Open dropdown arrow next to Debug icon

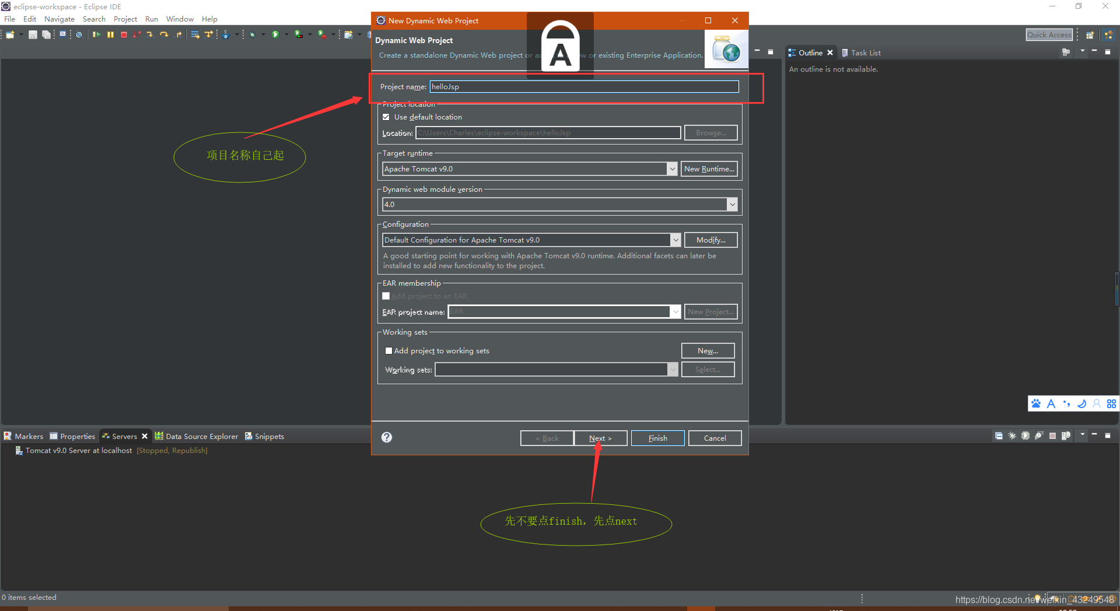pos(263,34)
